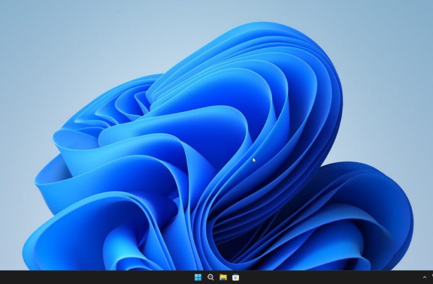Image resolution: width=433 pixels, height=284 pixels.
Task: Click the Search magnifying glass on taskbar
Action: [211, 277]
